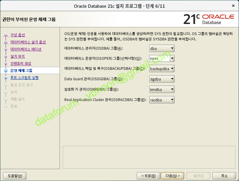The image size is (239, 181).
Task: Open the 구성 옵션 step link
Action: click(18, 35)
